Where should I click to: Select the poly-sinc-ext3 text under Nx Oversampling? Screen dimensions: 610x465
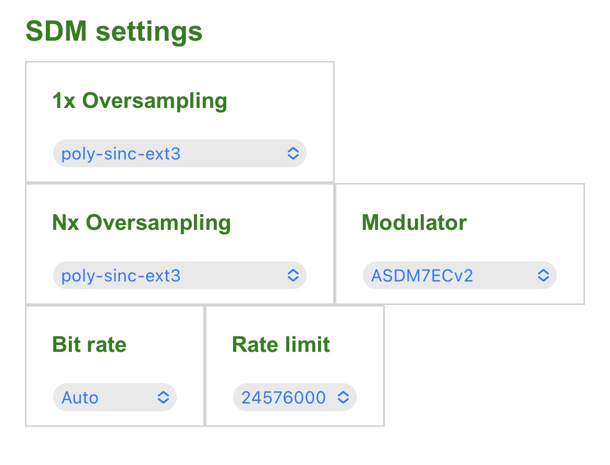pyautogui.click(x=121, y=276)
